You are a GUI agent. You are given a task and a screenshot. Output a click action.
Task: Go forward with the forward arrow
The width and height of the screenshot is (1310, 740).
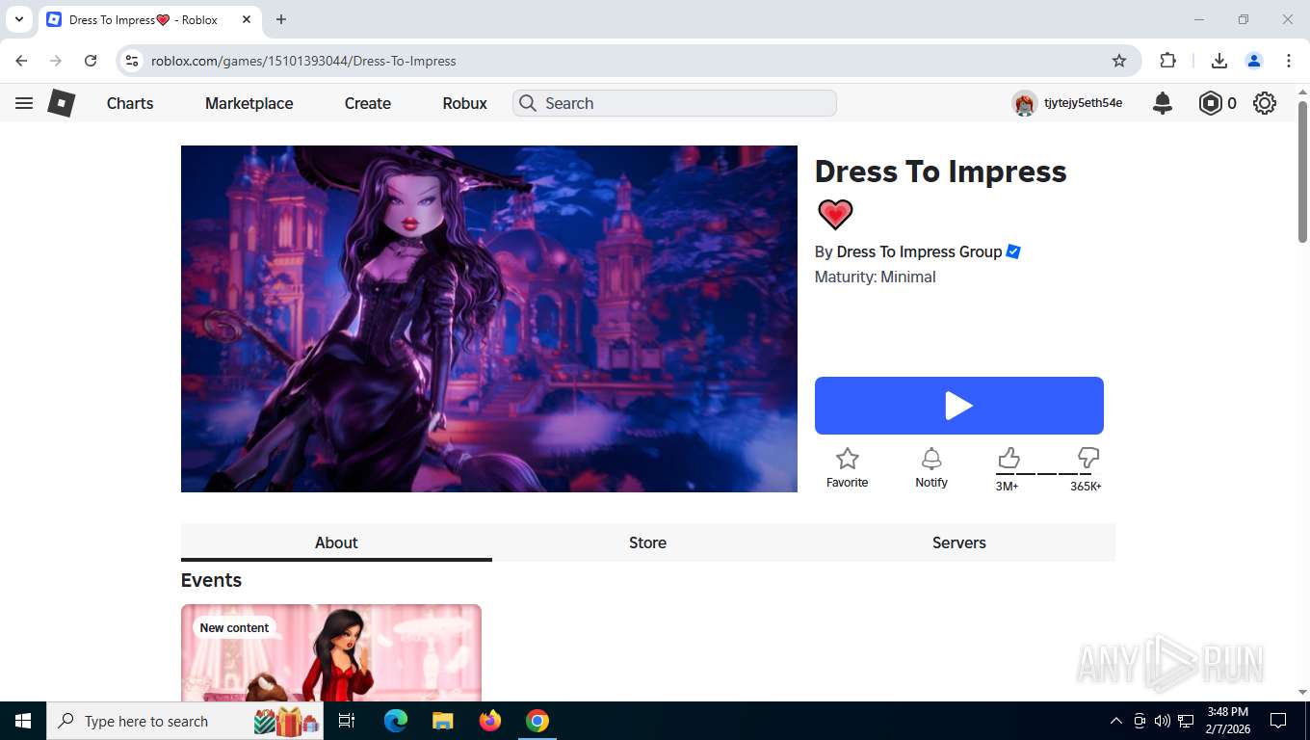(x=56, y=61)
